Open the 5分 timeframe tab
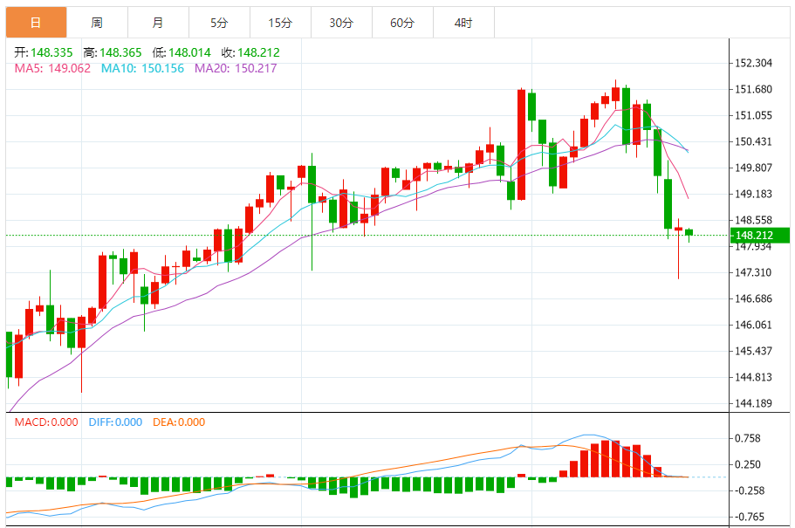Screen dimensions: 795x528 [220, 23]
